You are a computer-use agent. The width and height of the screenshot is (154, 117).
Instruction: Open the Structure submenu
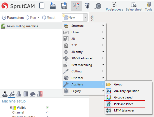tap(84, 26)
